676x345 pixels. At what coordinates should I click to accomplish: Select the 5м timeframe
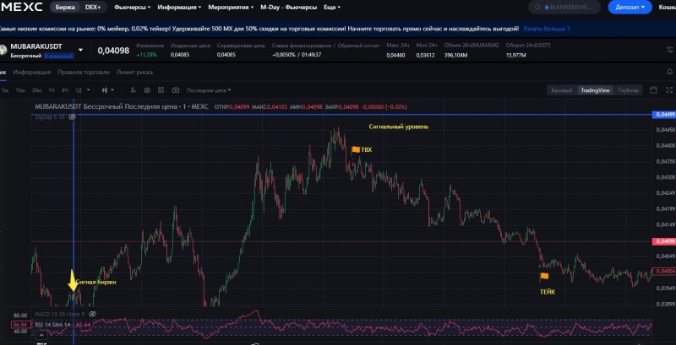(x=5, y=90)
